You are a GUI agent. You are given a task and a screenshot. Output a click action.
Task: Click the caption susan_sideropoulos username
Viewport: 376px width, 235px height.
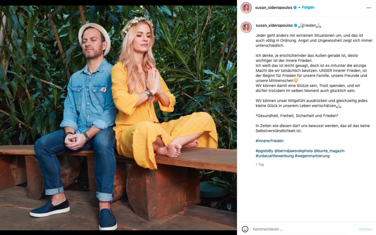pos(274,25)
